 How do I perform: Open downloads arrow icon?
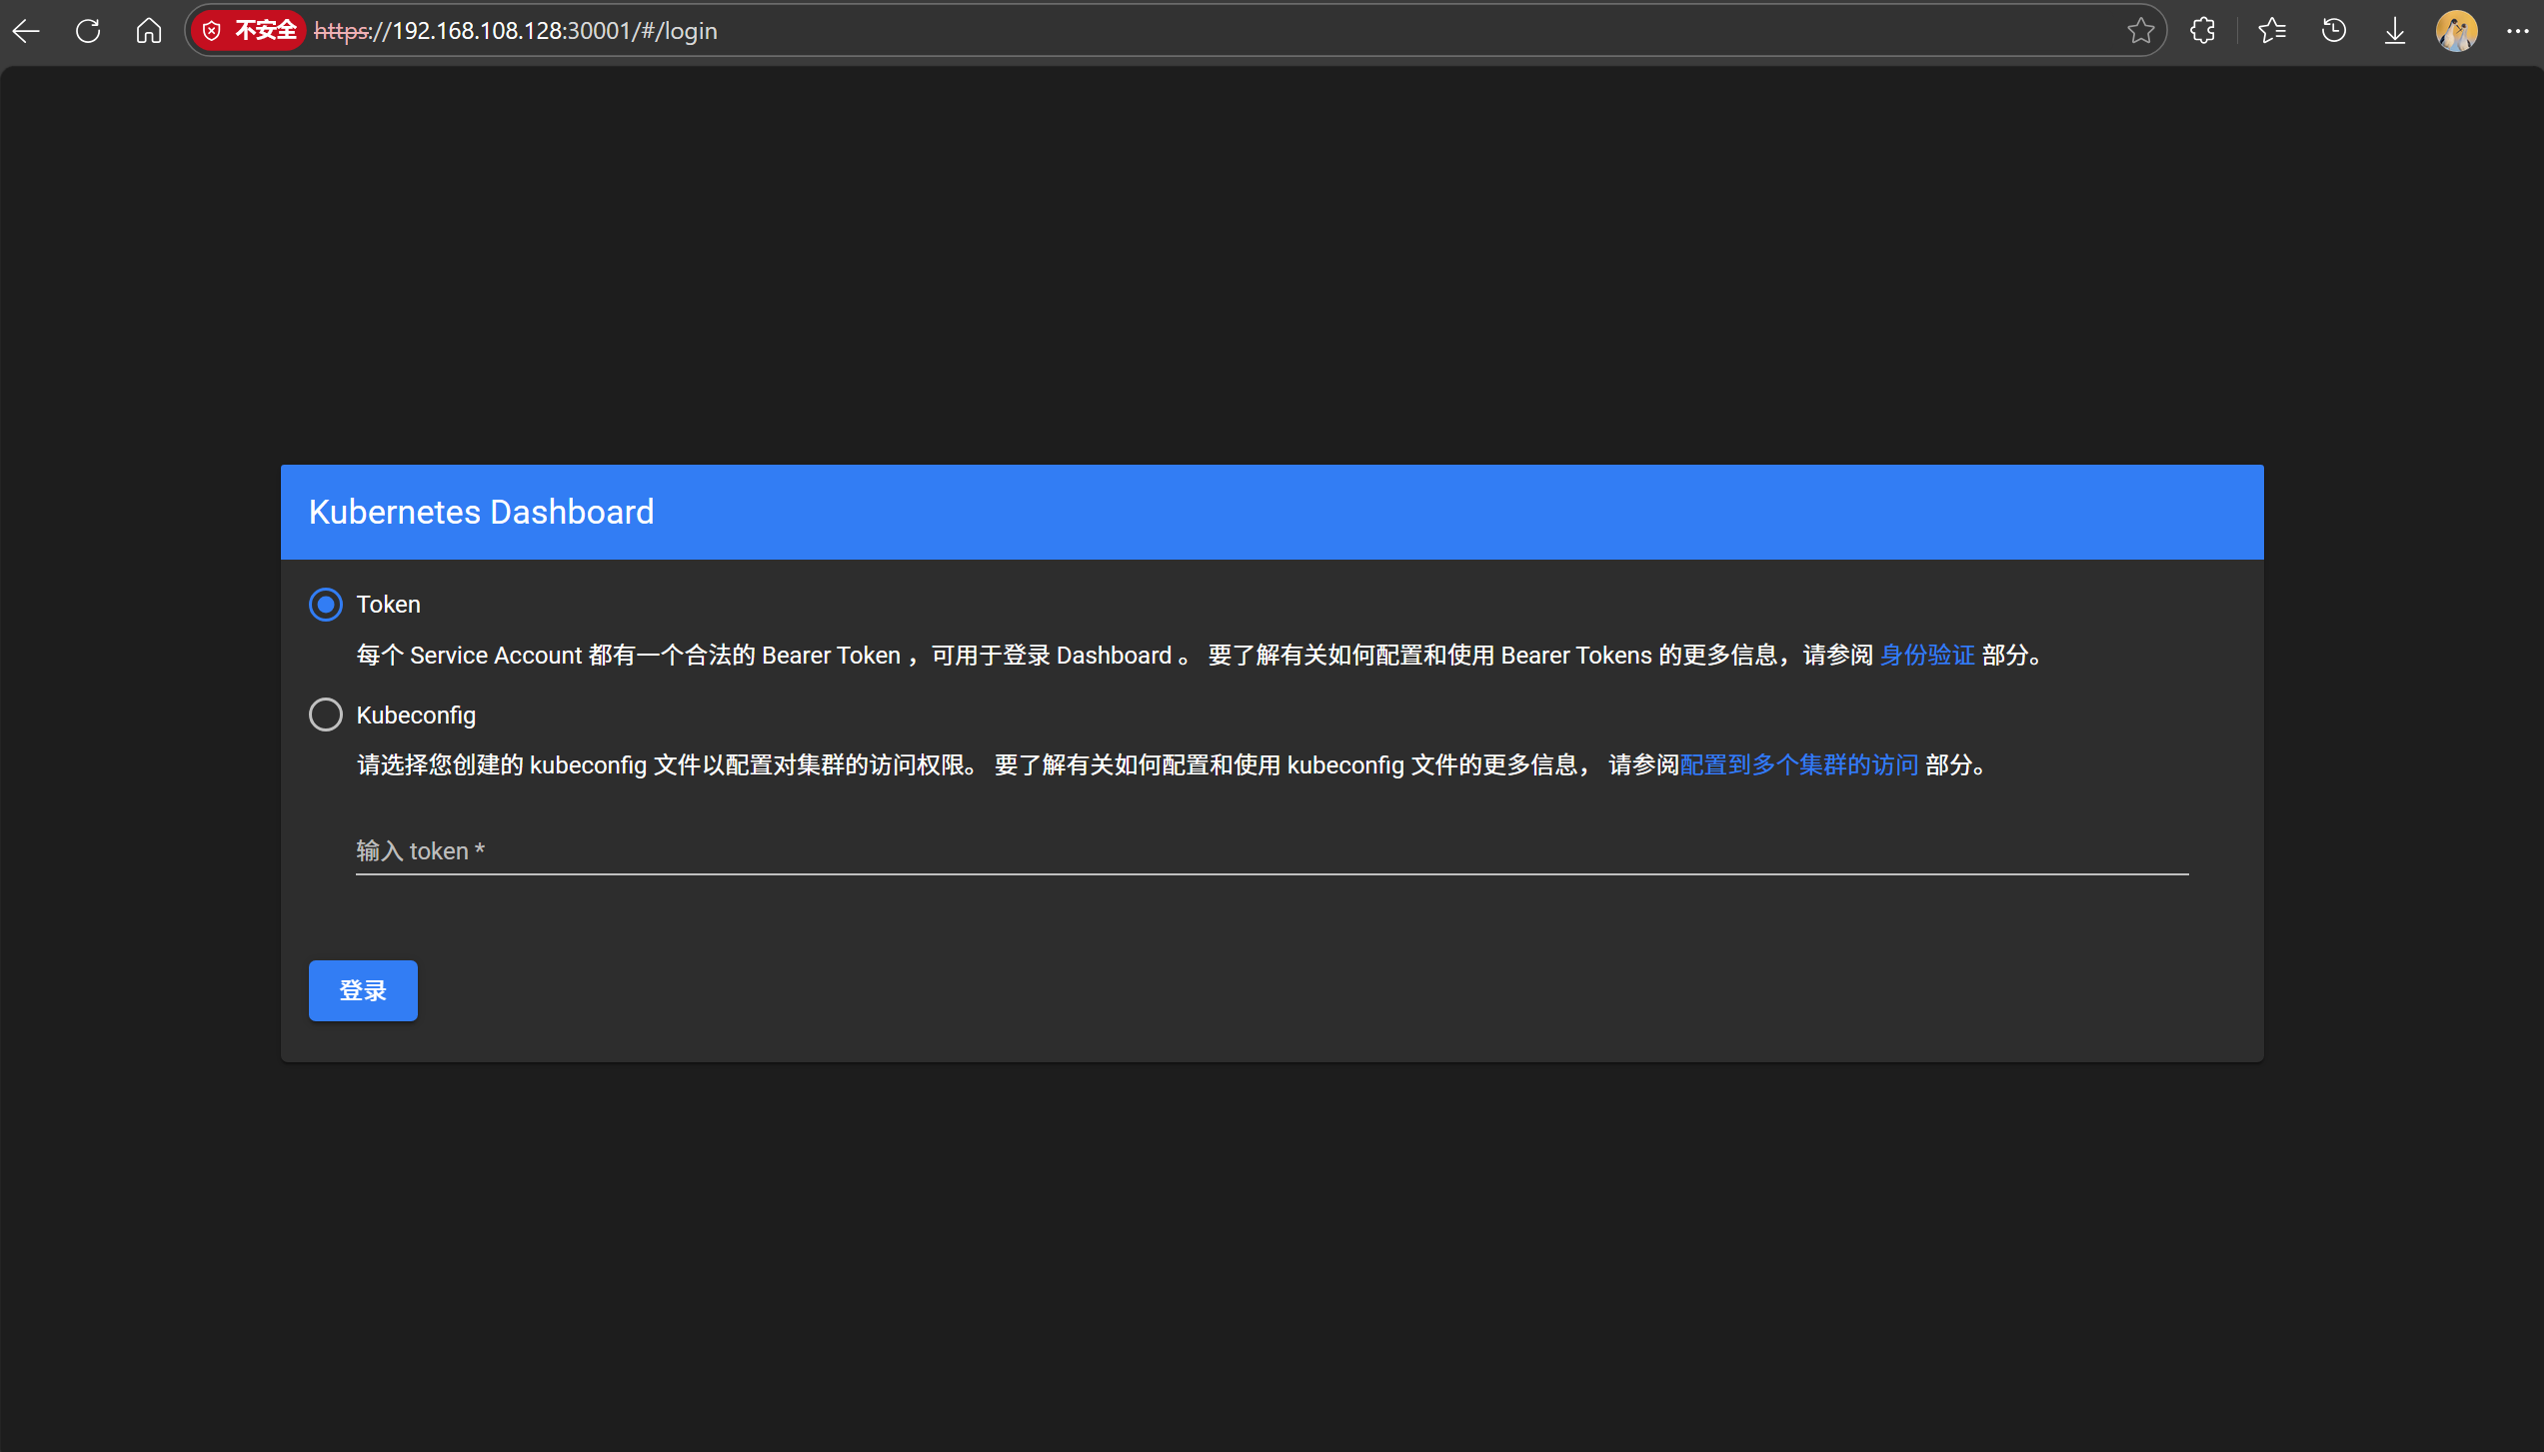[x=2395, y=31]
